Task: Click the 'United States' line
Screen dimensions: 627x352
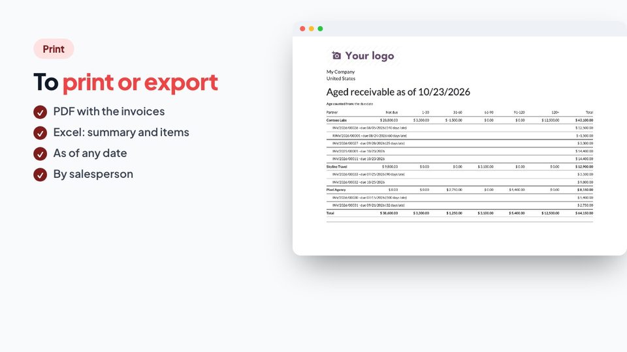Action: [341, 79]
